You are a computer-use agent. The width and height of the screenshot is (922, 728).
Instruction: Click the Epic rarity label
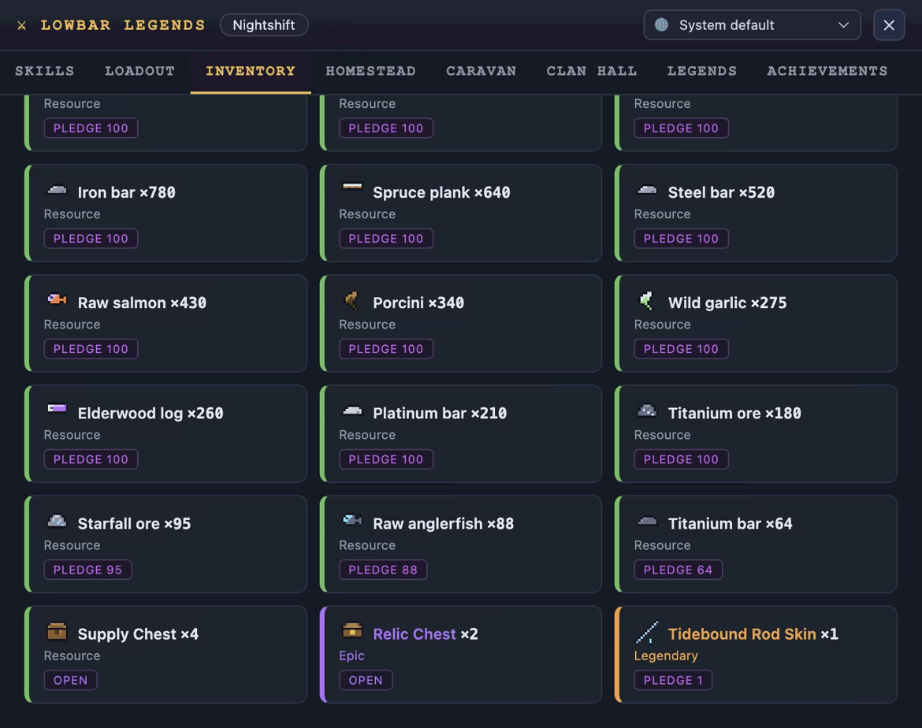coord(351,656)
